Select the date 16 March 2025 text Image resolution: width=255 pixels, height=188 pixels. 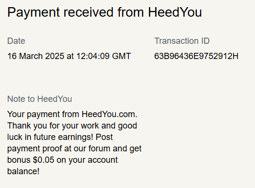(36, 56)
